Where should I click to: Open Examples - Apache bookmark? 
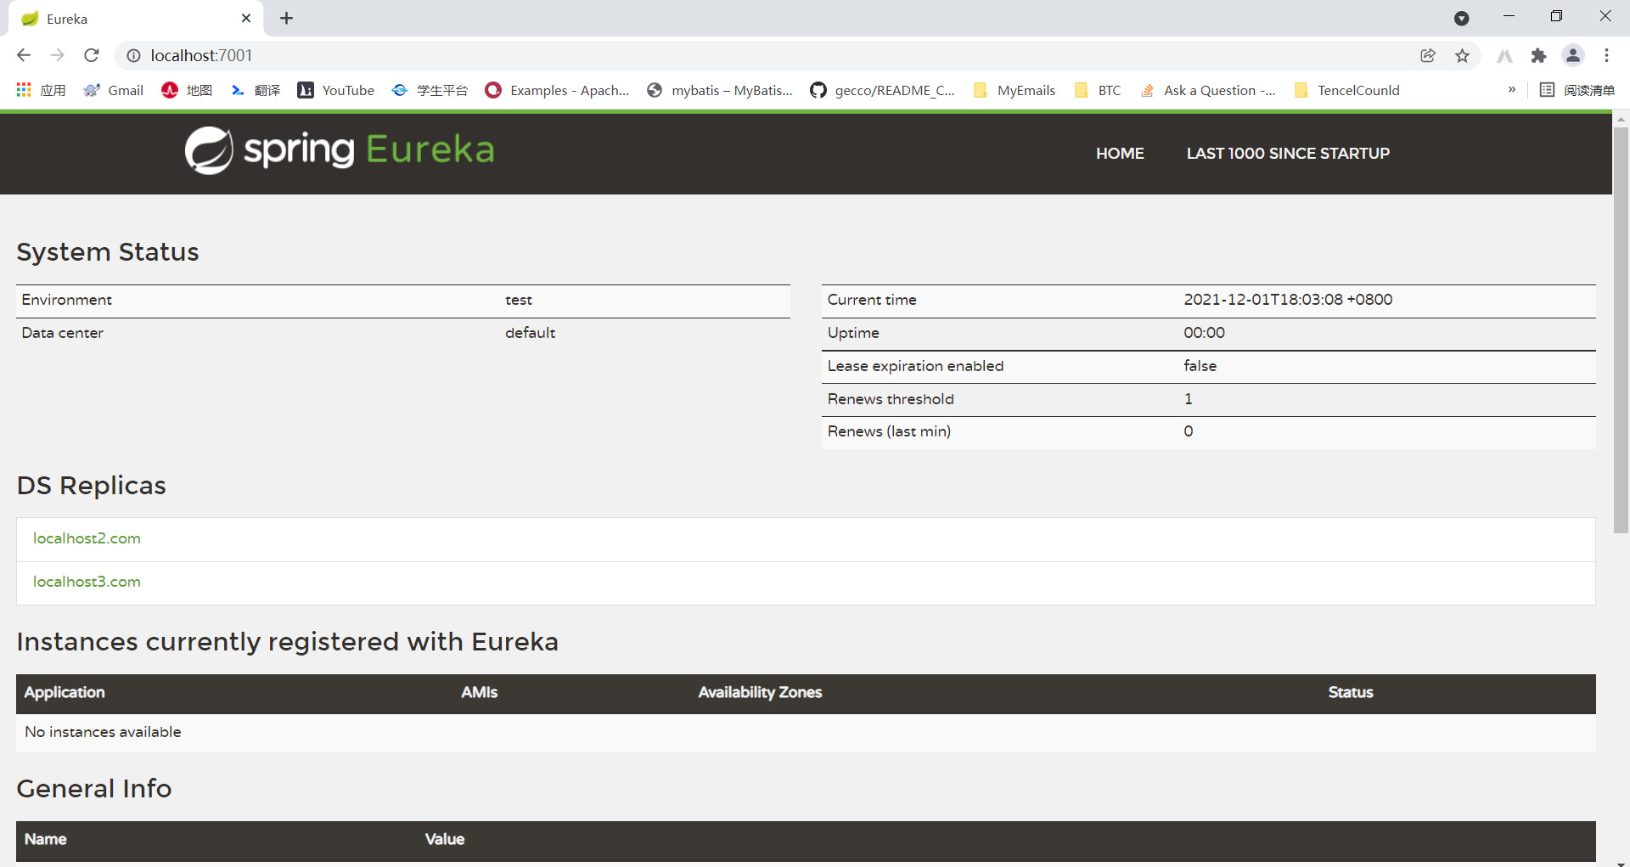(x=557, y=90)
